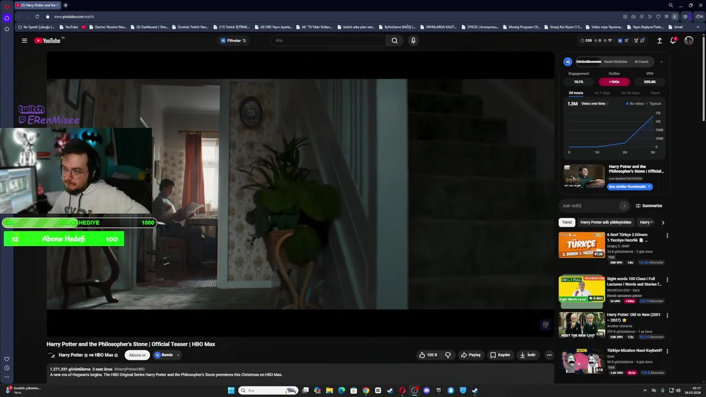This screenshot has height=397, width=706.
Task: Open the Harry Potter: Old vs New thumbnail
Action: coord(582,325)
